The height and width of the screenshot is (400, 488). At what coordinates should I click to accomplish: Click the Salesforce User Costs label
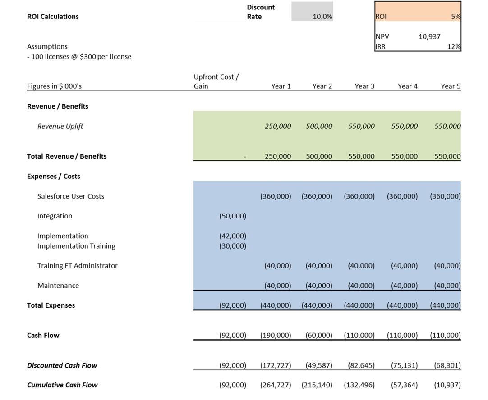tap(71, 196)
